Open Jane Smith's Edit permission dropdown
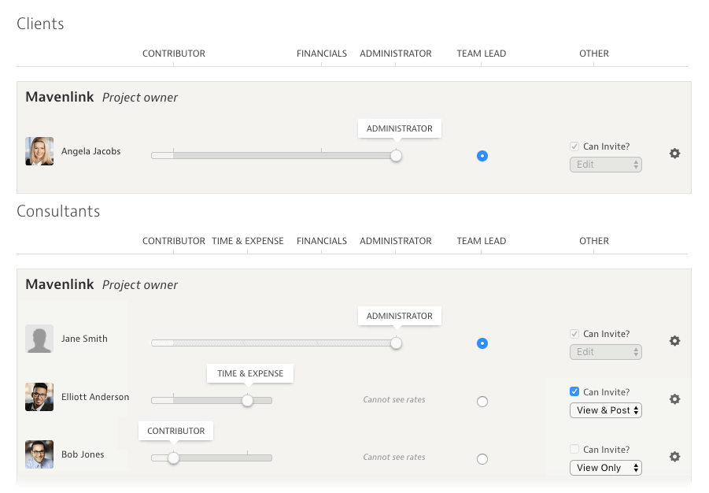 [x=605, y=352]
